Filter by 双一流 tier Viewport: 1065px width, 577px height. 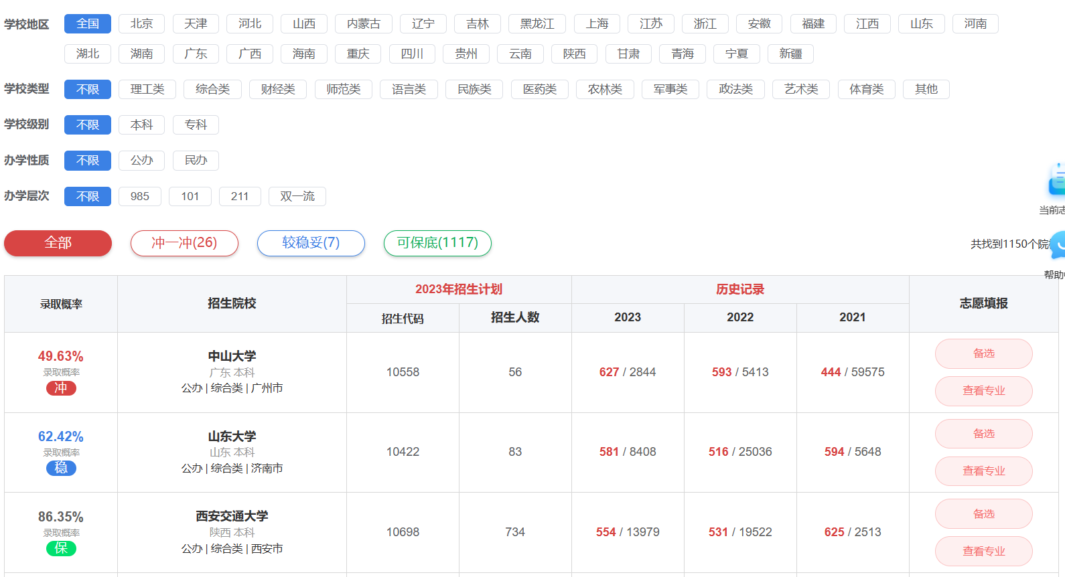click(297, 196)
